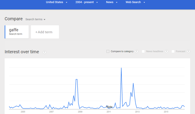195x114 pixels.
Task: Click blue color bar on gaffe card
Action: click(x=5, y=32)
